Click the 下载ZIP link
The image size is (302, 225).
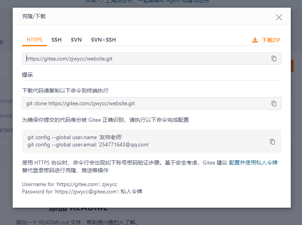click(271, 40)
